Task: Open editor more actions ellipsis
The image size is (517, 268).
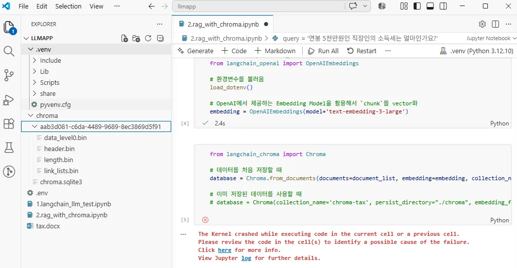Action: (x=508, y=24)
